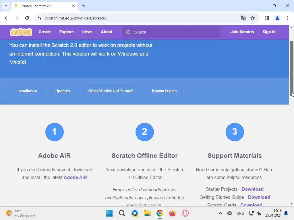The image size is (294, 220).
Task: Open a new browser tab
Action: coord(84,6)
